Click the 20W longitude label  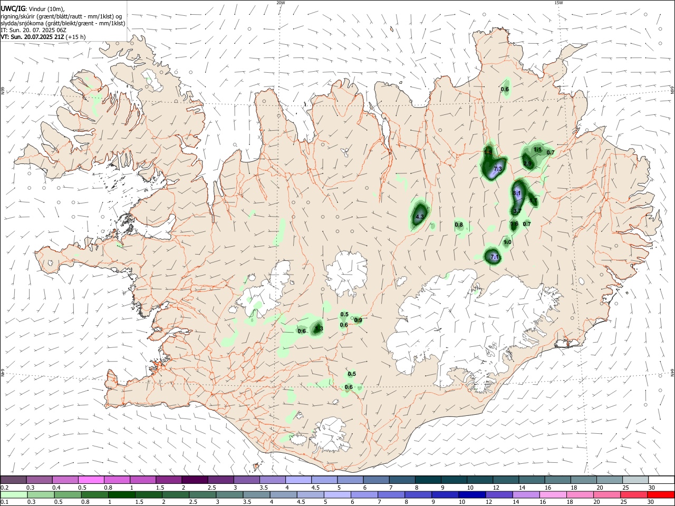click(281, 3)
